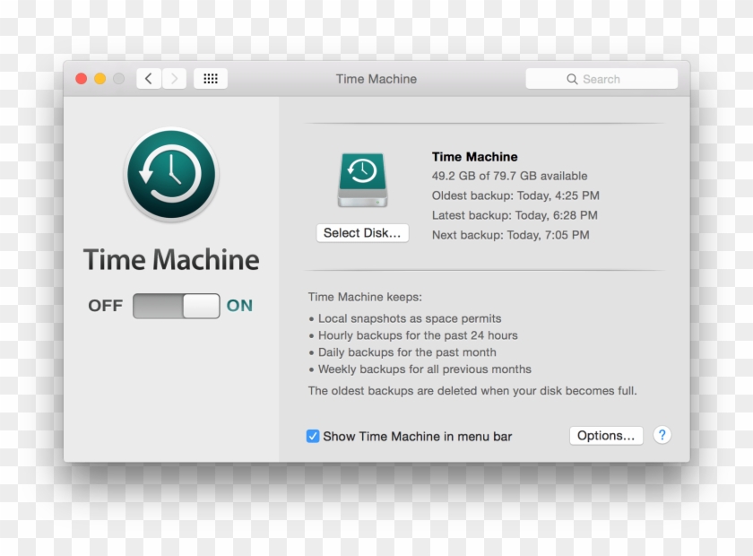Click the back navigation arrow
This screenshot has height=556, width=753.
click(149, 78)
